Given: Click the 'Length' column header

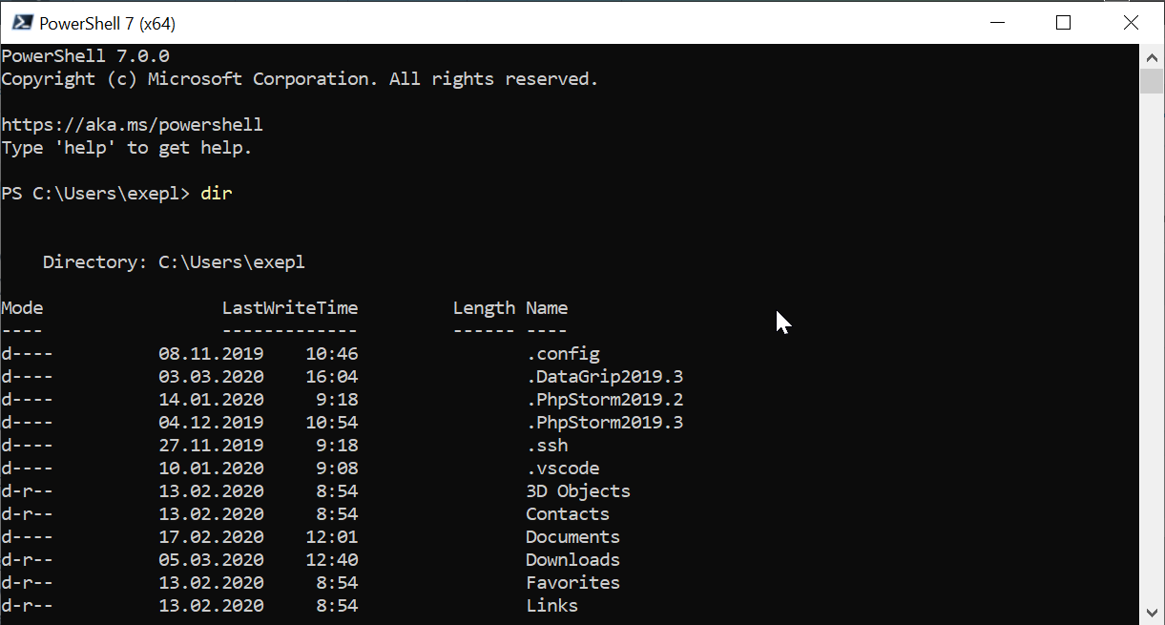Looking at the screenshot, I should point(484,308).
